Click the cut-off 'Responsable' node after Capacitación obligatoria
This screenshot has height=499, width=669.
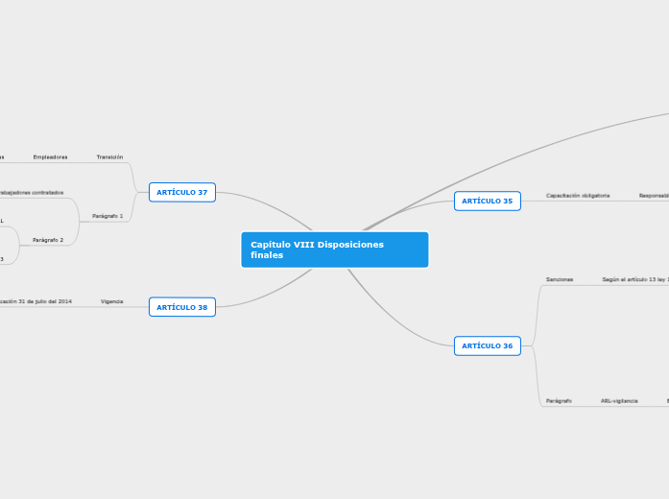[654, 195]
